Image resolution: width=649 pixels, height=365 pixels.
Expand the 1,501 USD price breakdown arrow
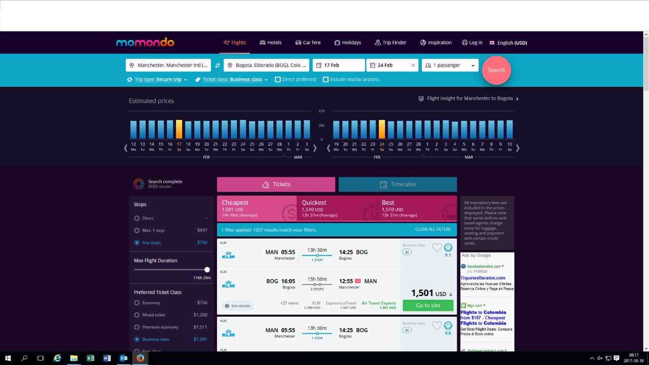[x=451, y=294]
